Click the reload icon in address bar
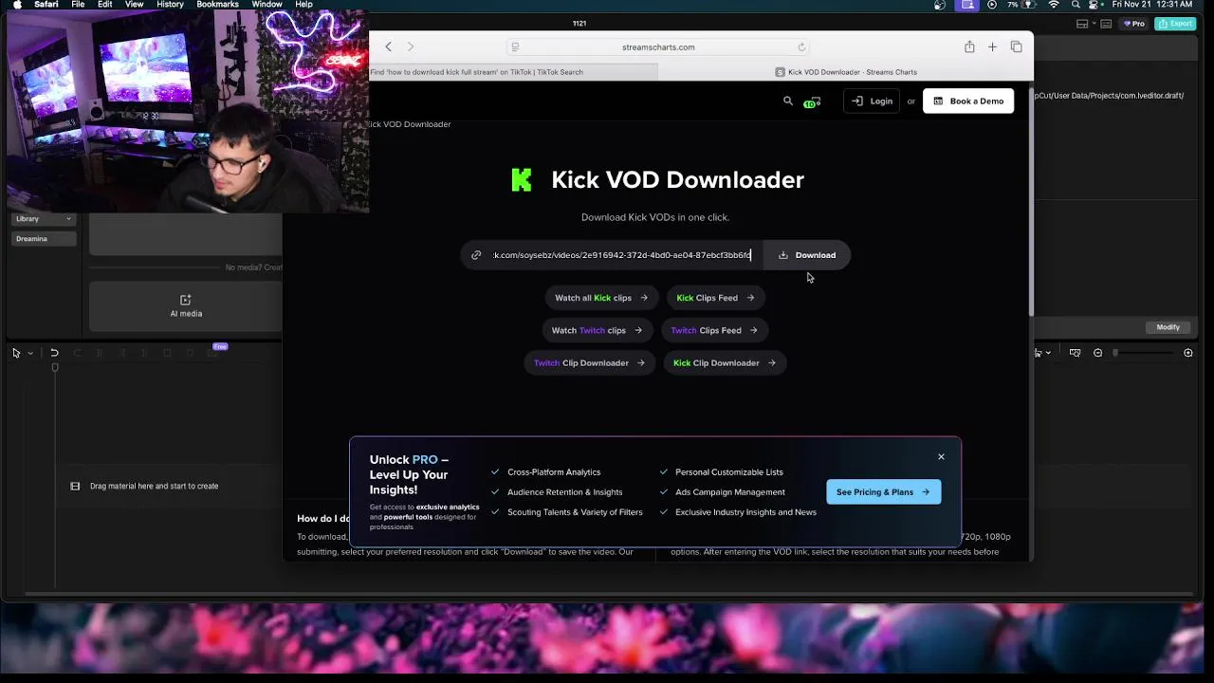This screenshot has height=683, width=1214. 801,46
